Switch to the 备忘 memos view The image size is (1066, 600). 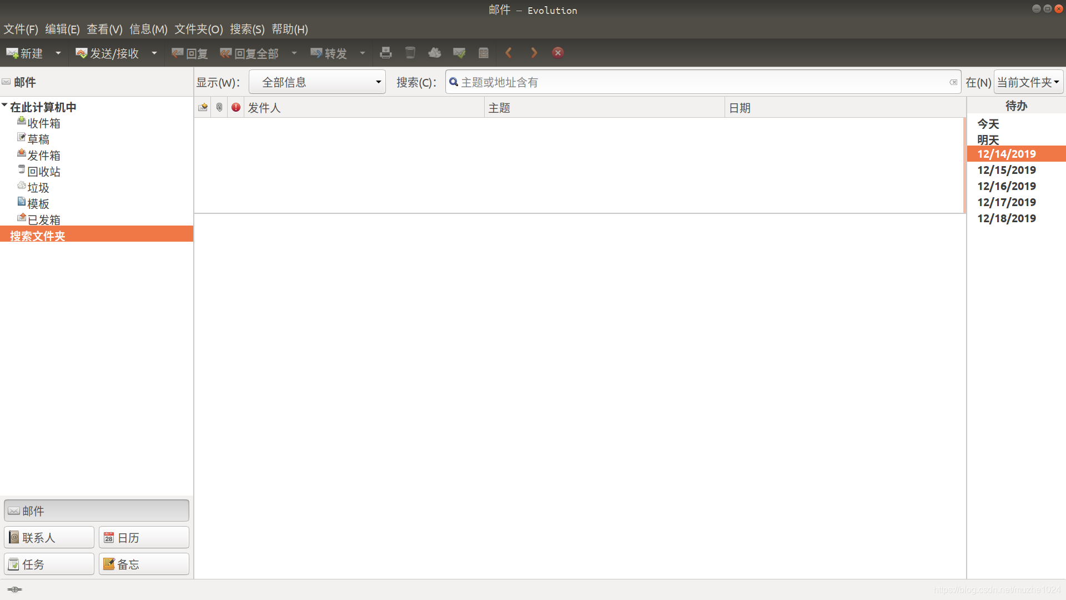click(144, 564)
